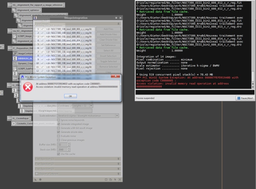Click the Toggle Selected button
This screenshot has width=256, height=189.
pos(108,62)
